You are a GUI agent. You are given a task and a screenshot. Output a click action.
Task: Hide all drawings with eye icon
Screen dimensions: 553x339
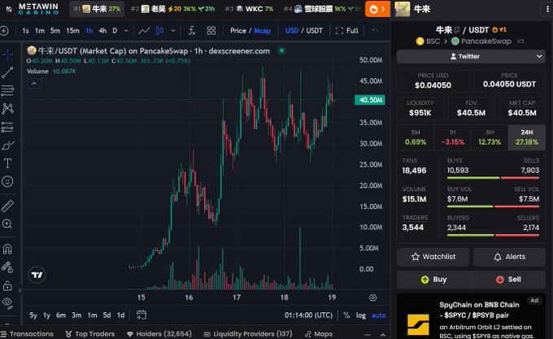[x=7, y=303]
